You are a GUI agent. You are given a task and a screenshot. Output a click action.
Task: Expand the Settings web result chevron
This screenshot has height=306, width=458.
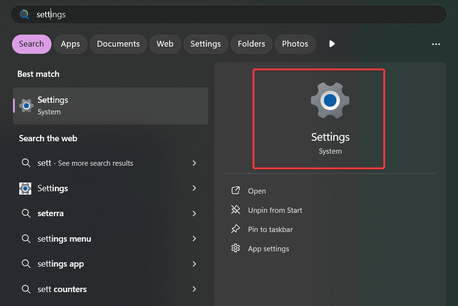(194, 188)
